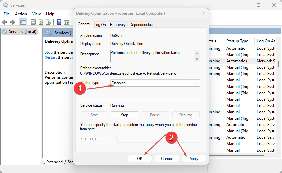The width and height of the screenshot is (282, 173).
Task: Click the Apply button
Action: (x=194, y=158)
